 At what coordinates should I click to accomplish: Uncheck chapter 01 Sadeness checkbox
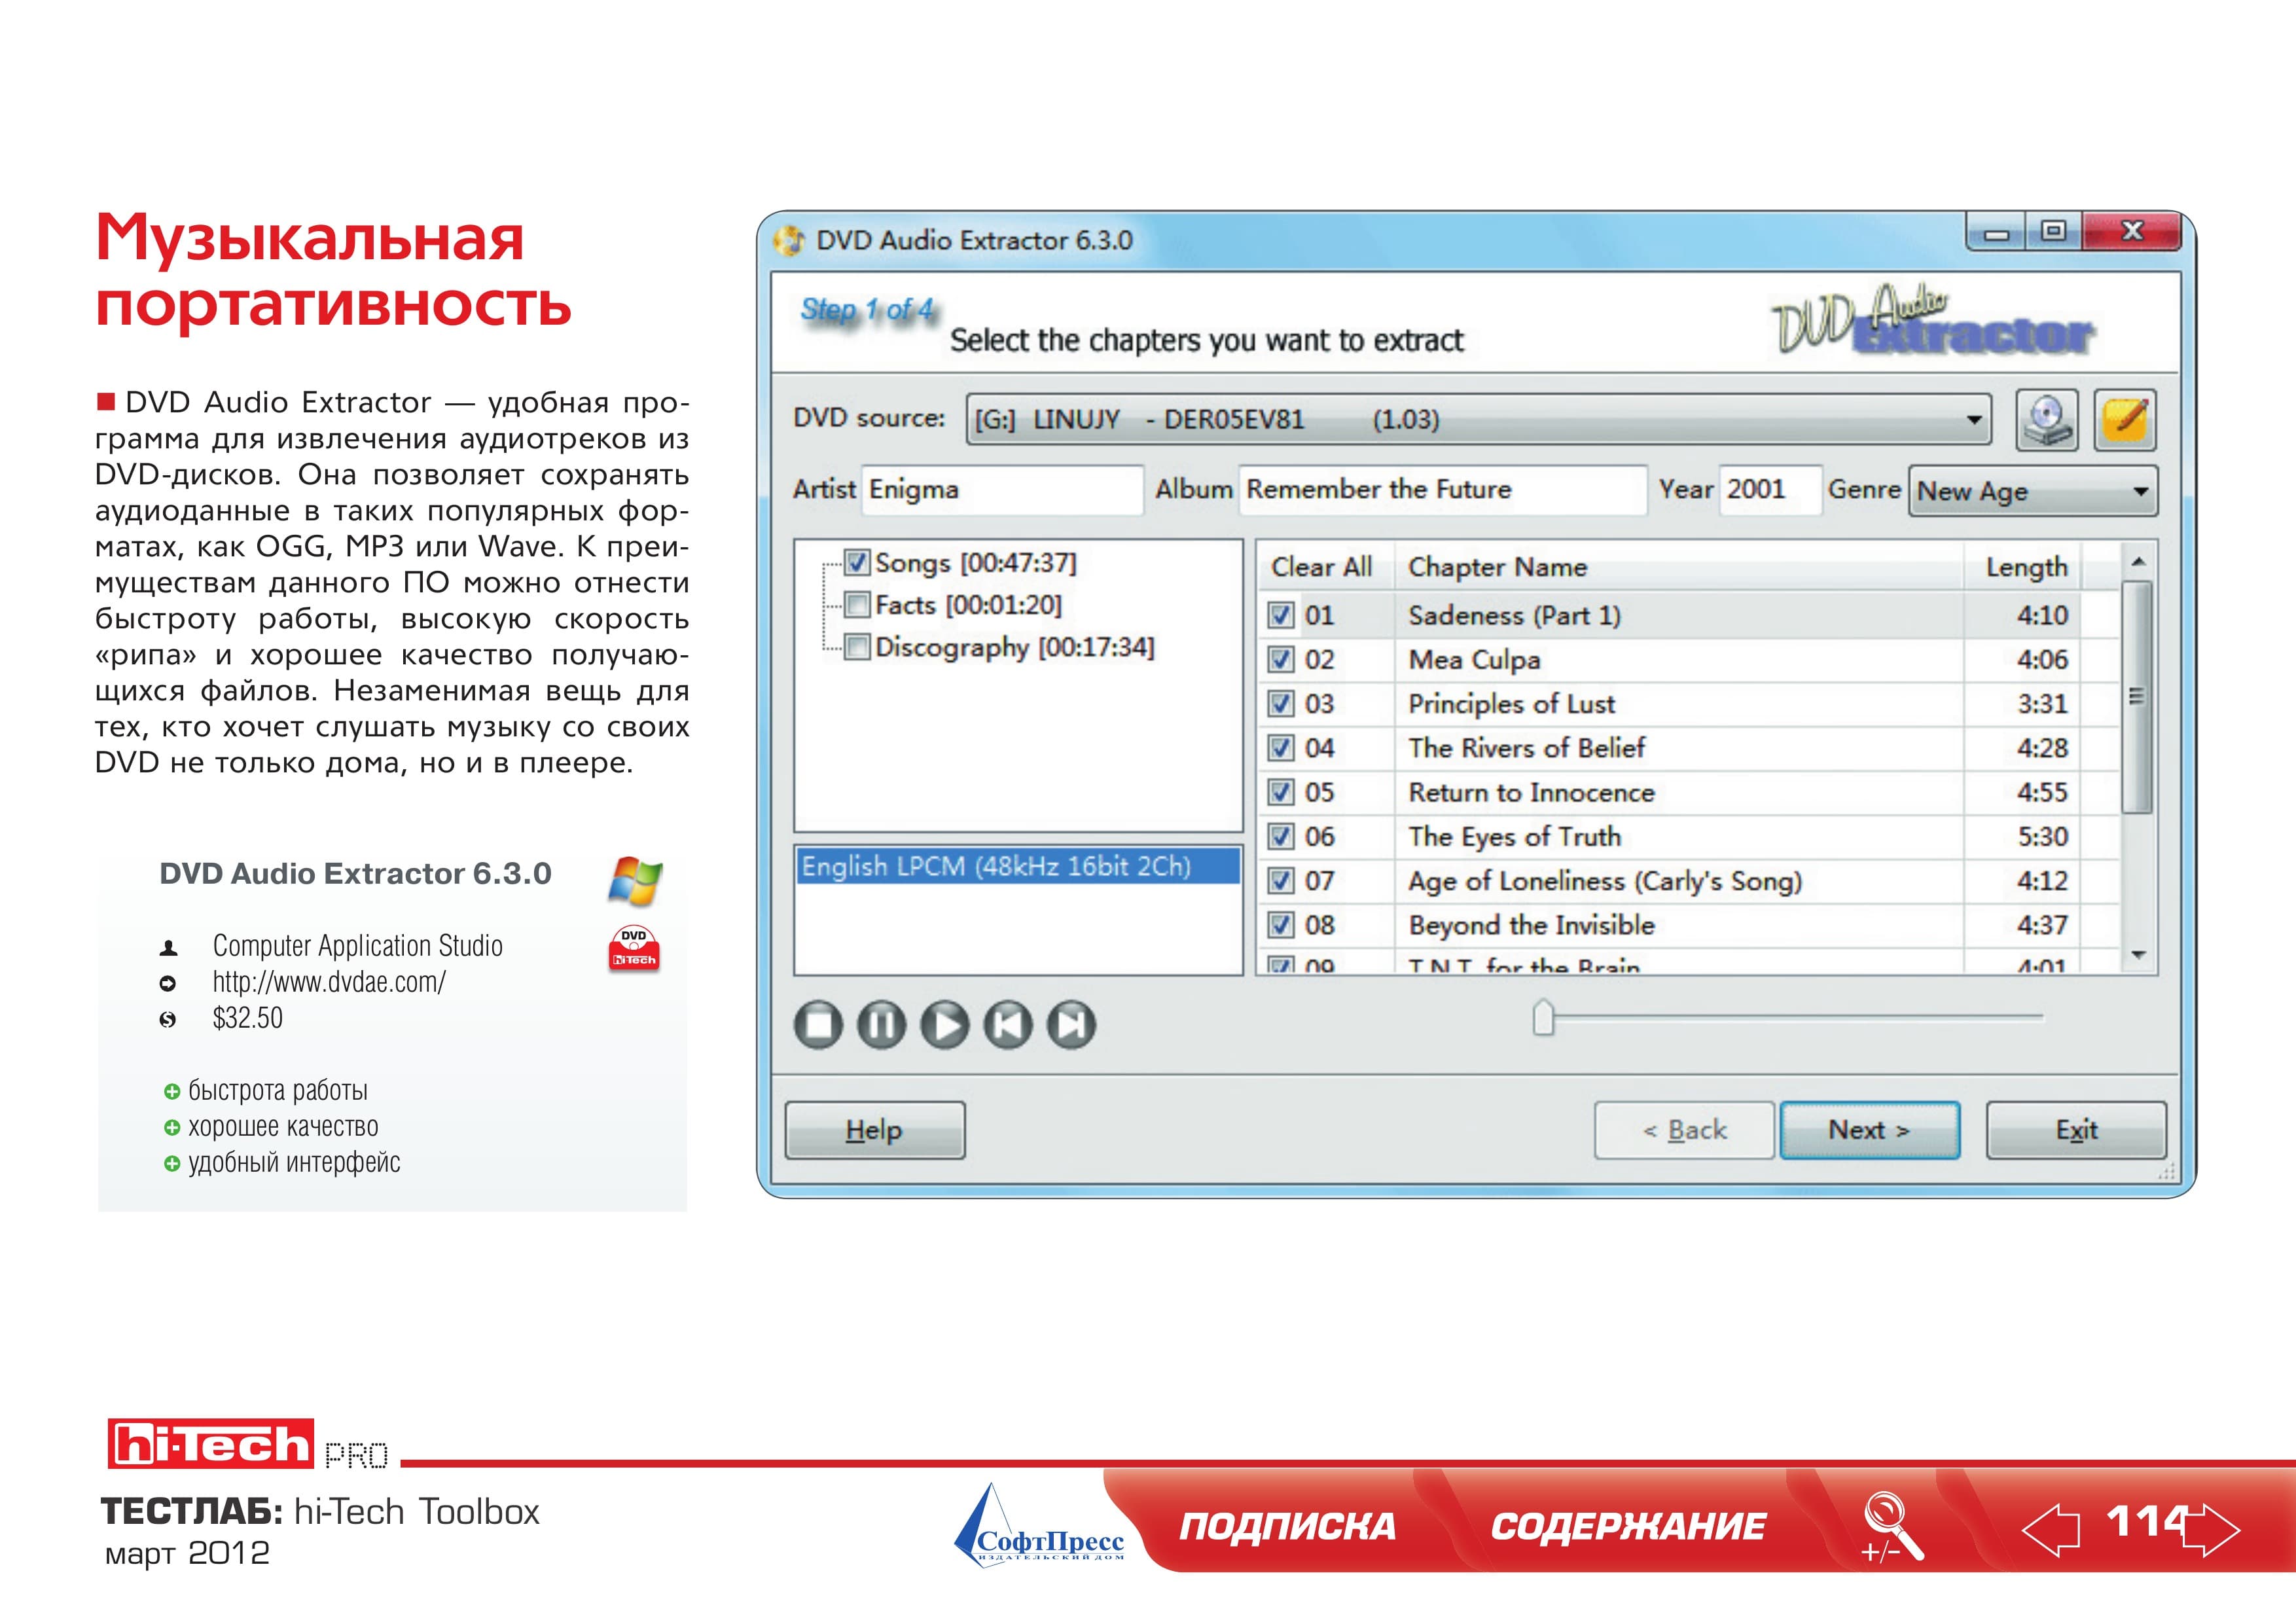click(1281, 615)
